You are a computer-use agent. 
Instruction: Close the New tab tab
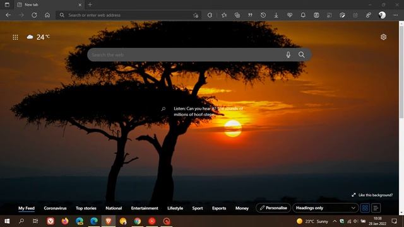click(80, 4)
